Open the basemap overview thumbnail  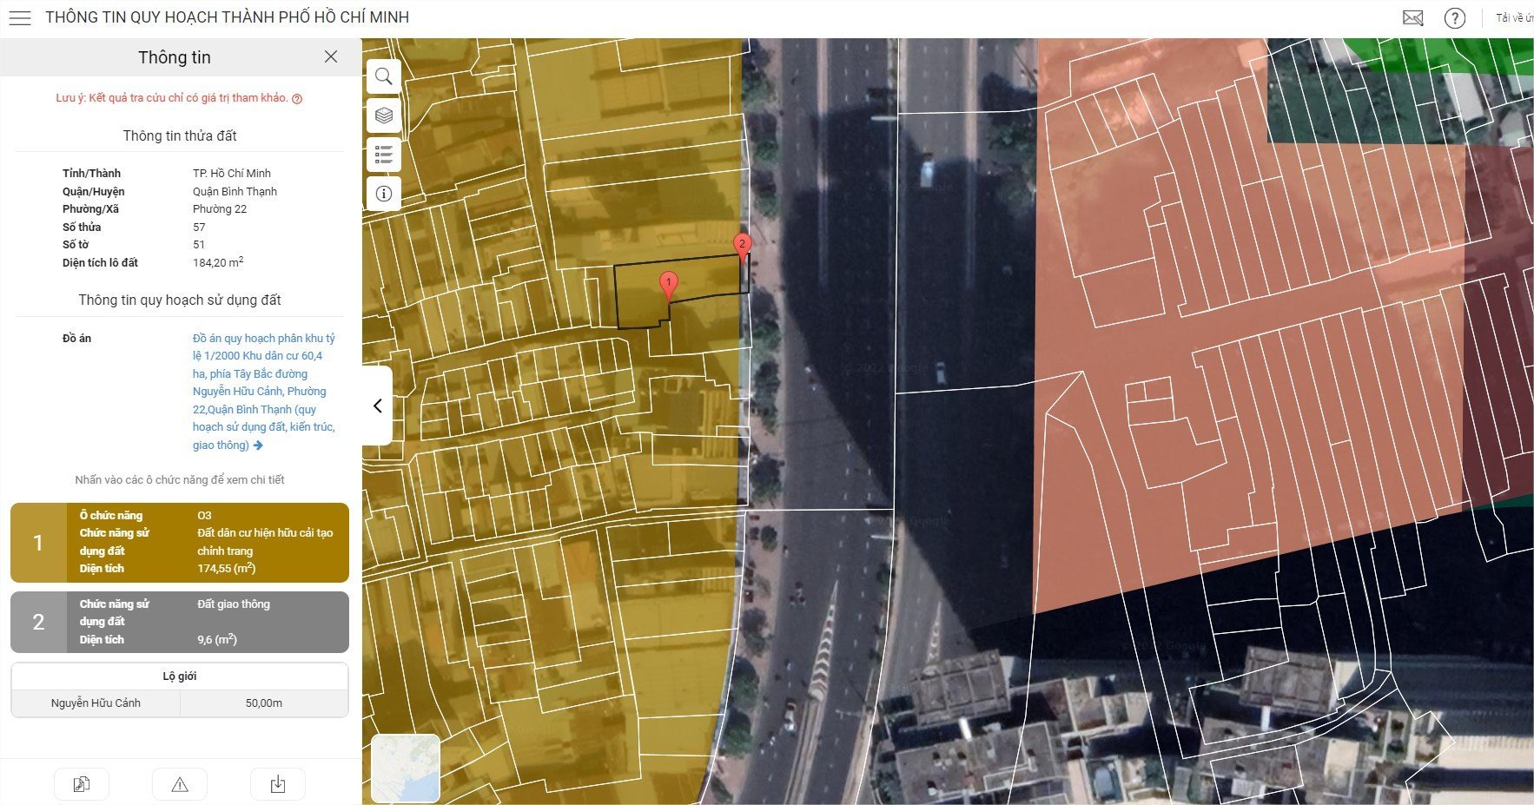406,768
